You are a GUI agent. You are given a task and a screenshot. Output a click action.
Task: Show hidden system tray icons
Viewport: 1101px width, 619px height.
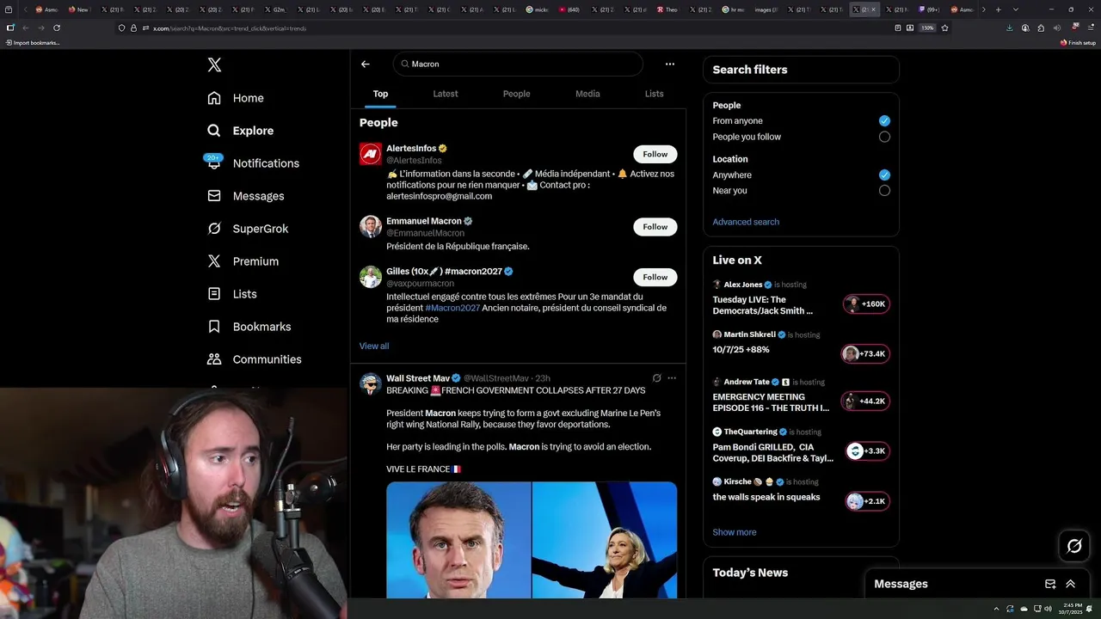tap(996, 609)
